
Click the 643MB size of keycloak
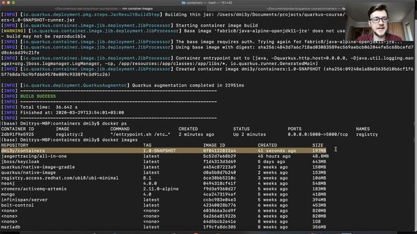319,162
